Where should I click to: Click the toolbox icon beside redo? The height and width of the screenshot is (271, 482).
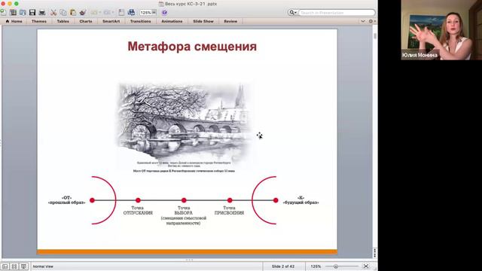pyautogui.click(x=121, y=12)
